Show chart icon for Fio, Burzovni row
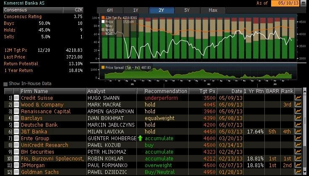Viewport: 309px width, 176px height. 298,158
